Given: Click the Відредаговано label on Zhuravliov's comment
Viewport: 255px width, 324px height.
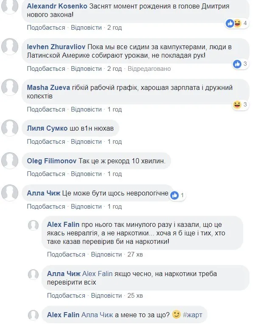Looking at the screenshot, I should (149, 69).
